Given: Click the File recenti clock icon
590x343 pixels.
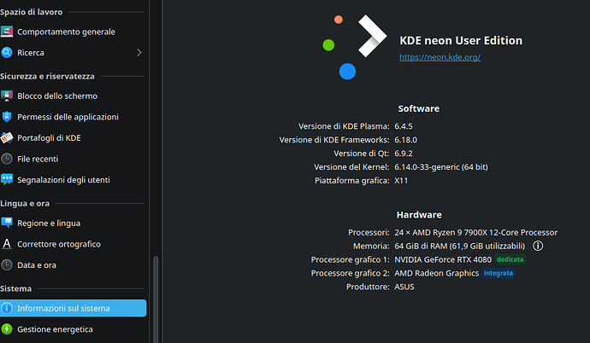Looking at the screenshot, I should point(7,159).
